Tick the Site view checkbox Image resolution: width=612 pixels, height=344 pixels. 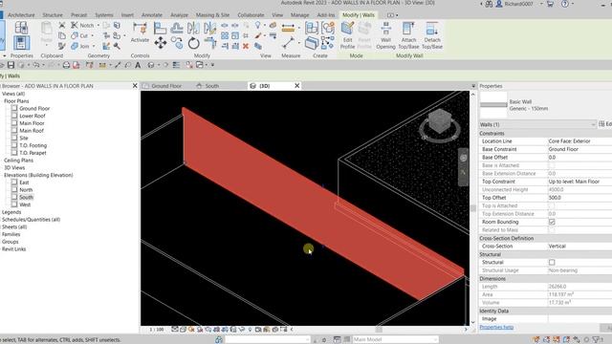14,138
